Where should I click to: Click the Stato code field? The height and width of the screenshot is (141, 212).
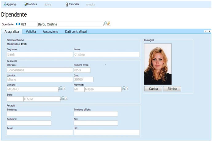(x=15, y=99)
